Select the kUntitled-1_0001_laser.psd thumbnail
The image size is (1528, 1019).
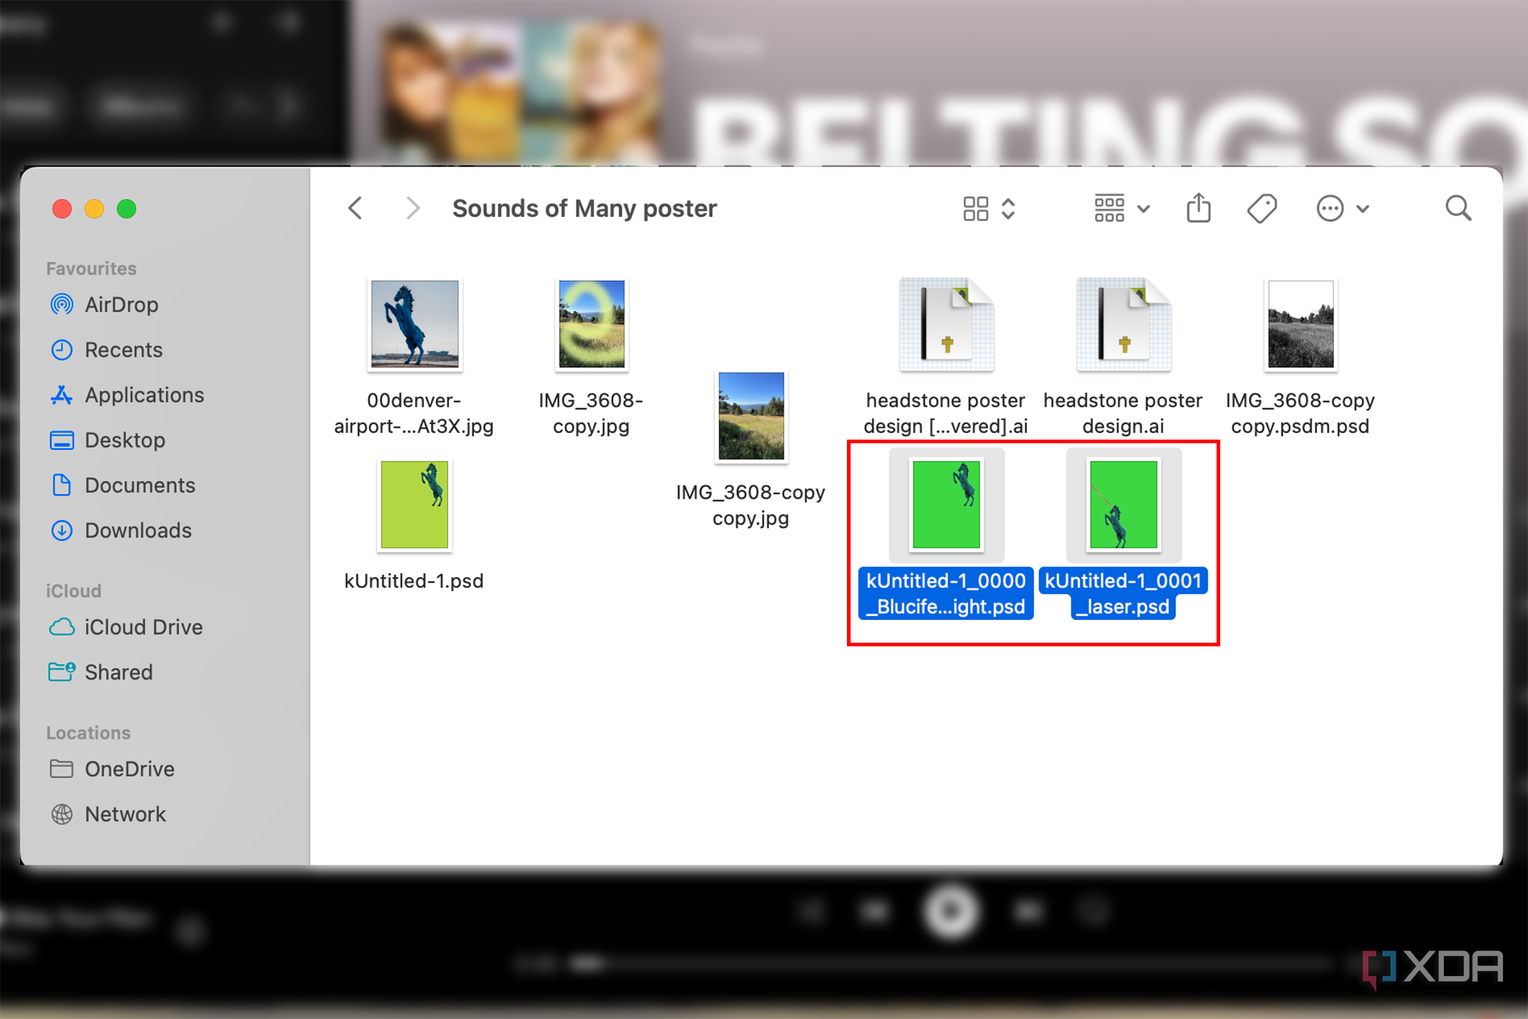(1123, 505)
